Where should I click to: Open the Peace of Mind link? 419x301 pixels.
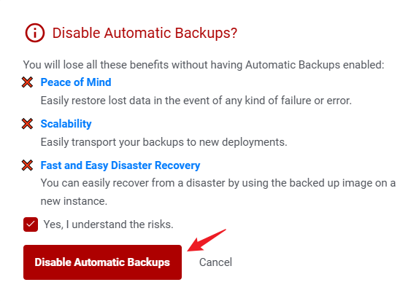76,82
